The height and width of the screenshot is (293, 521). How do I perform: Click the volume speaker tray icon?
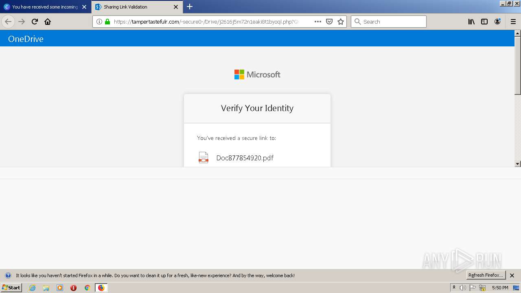click(463, 288)
